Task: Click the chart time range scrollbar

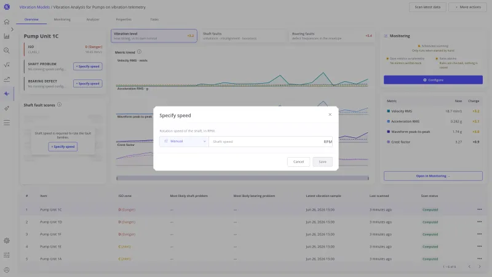Action: [x=242, y=178]
